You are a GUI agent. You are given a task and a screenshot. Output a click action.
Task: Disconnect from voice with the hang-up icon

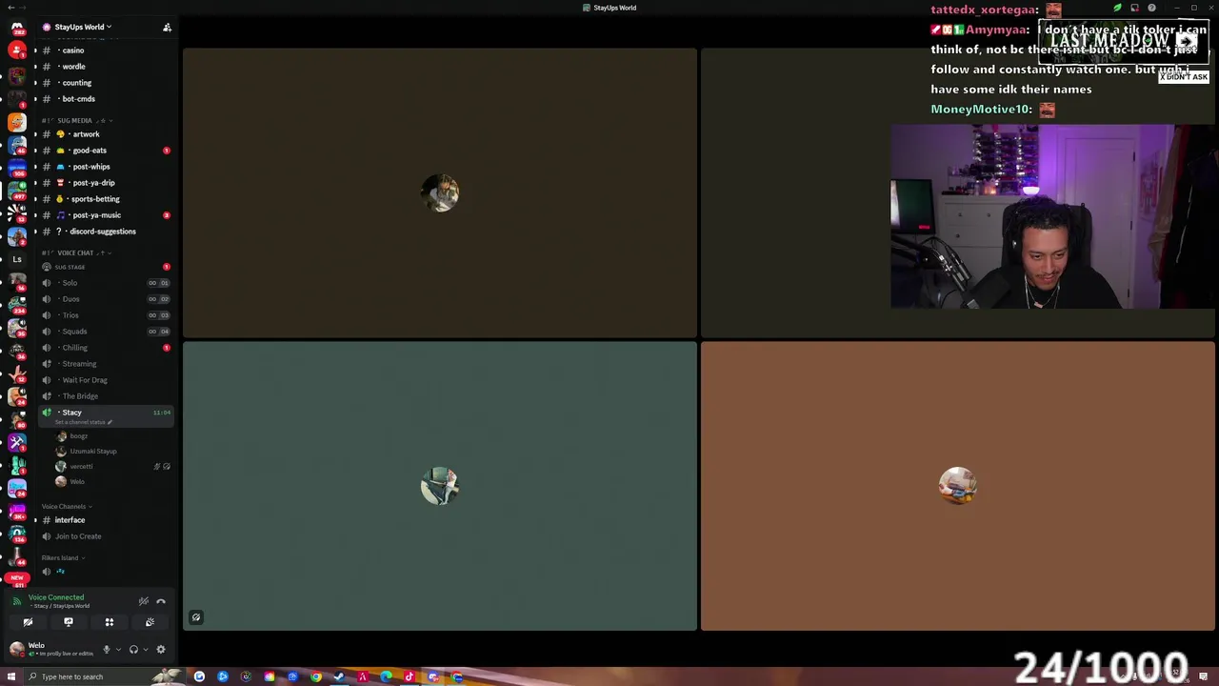[161, 601]
